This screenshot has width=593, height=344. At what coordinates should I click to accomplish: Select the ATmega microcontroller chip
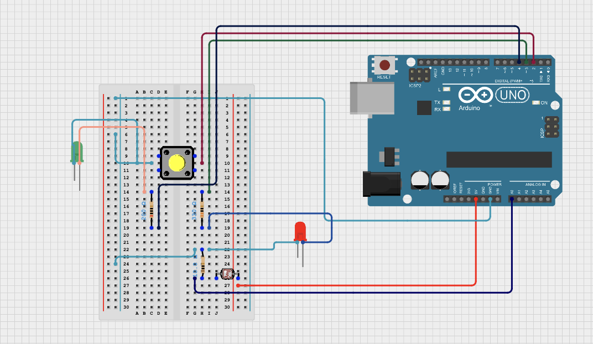(498, 159)
